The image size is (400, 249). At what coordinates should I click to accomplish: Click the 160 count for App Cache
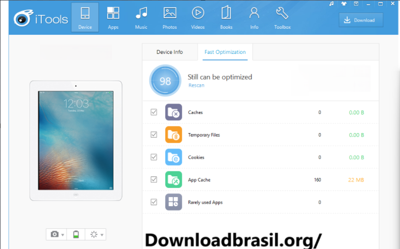[x=317, y=180]
